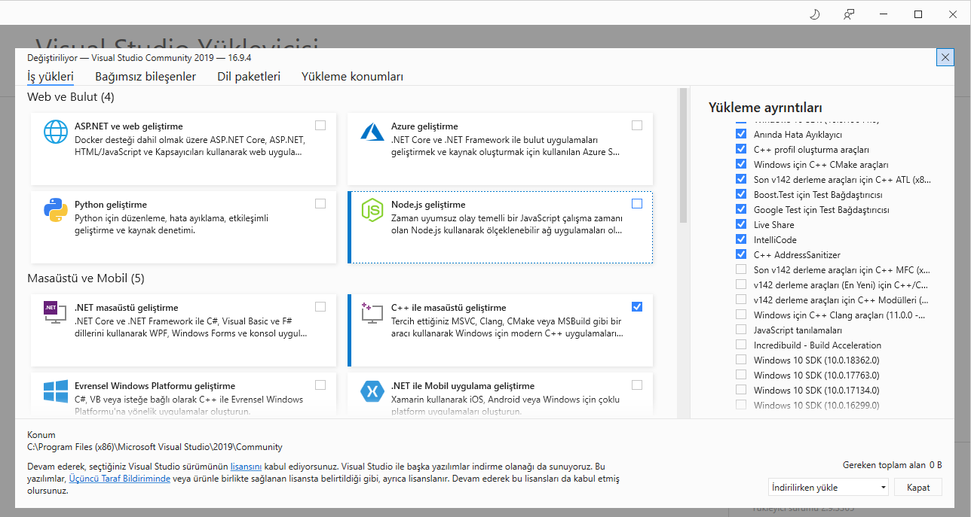
Task: Open the lisansını link
Action: tap(246, 467)
